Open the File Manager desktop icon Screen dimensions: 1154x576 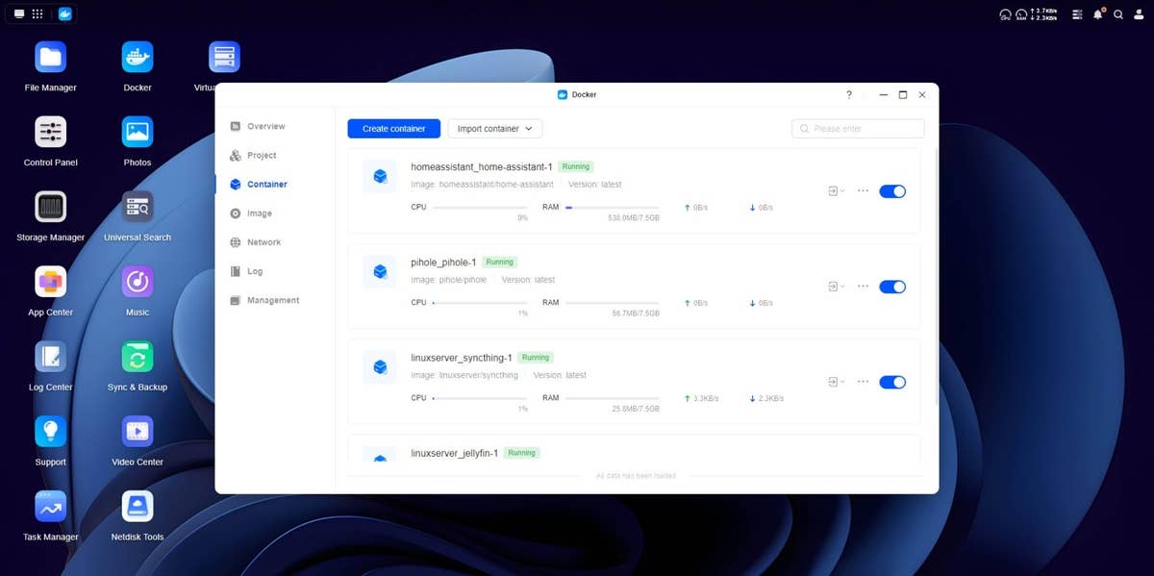coord(50,58)
